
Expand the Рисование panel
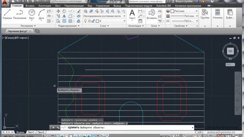coord(28,26)
